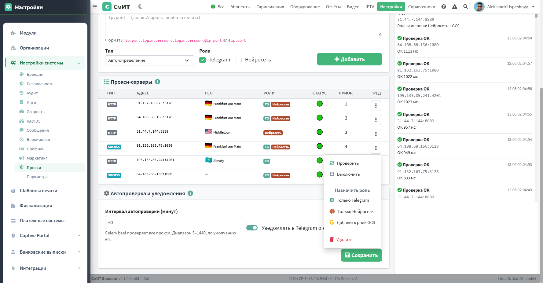Open the Аудит settings page

[x=32, y=93]
